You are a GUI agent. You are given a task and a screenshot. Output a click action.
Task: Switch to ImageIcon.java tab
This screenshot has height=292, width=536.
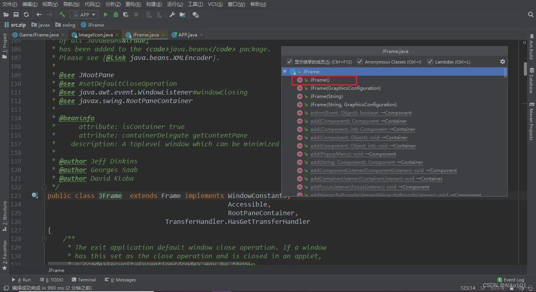tap(95, 34)
